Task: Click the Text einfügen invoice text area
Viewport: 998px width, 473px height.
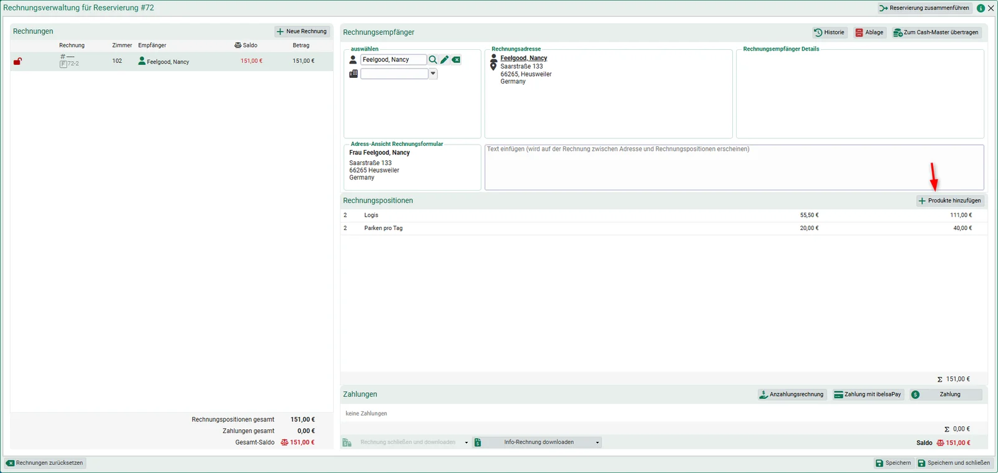Action: [x=734, y=167]
